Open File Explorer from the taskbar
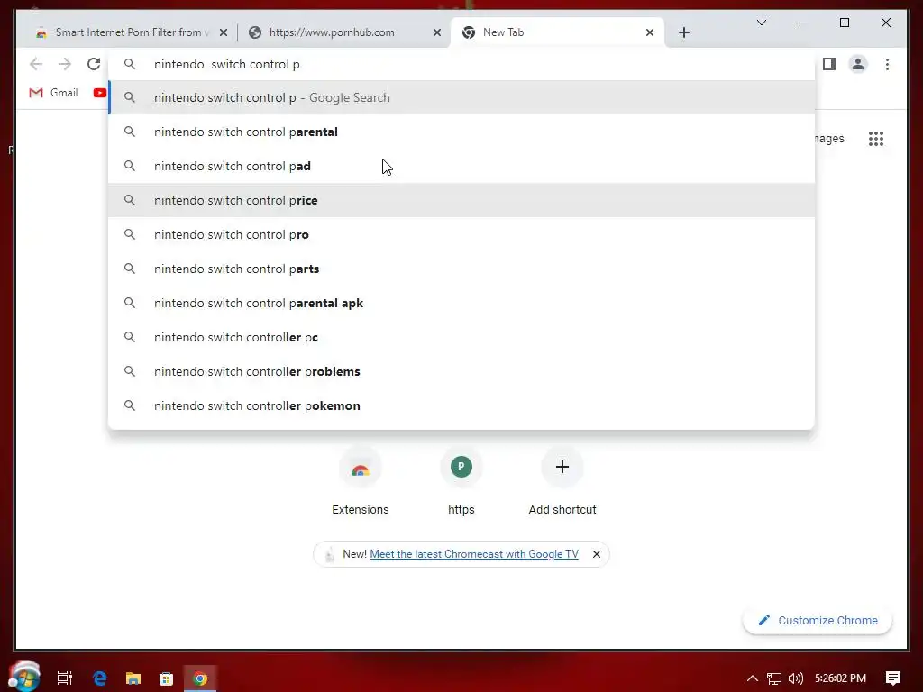This screenshot has height=692, width=923. [x=133, y=678]
